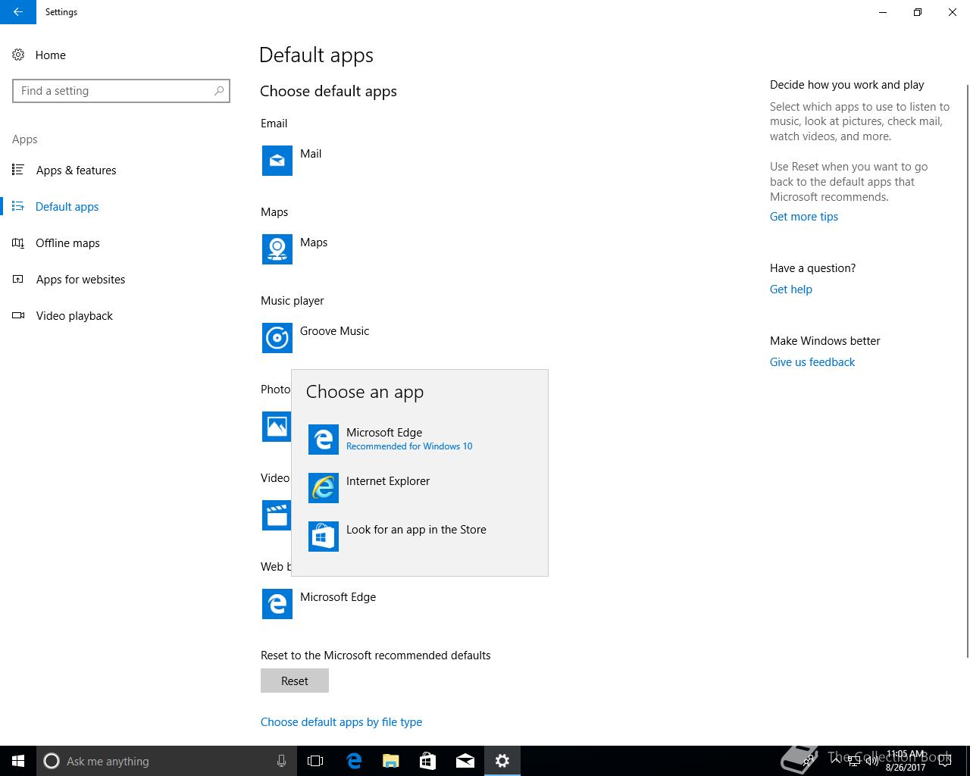Open the Windows Start menu
Image resolution: width=970 pixels, height=776 pixels.
click(18, 761)
